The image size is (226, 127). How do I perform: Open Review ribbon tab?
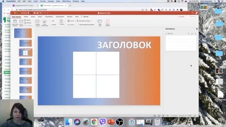coord(70,17)
